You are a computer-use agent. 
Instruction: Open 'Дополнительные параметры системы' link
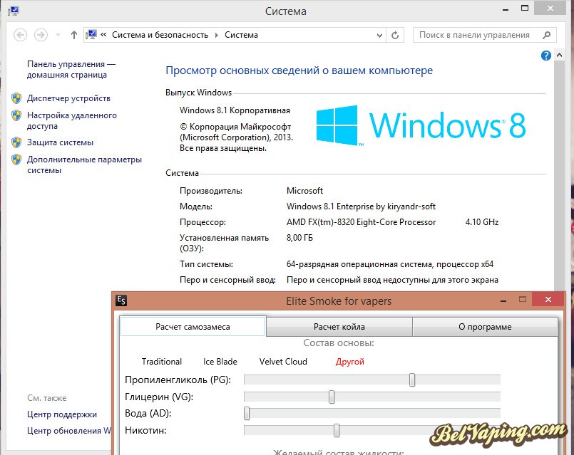pyautogui.click(x=84, y=164)
